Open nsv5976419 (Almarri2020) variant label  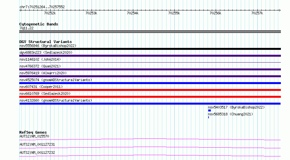click(43, 73)
